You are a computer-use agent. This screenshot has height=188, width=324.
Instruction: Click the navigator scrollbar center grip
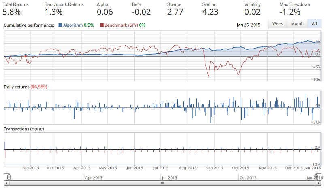(x=162, y=183)
